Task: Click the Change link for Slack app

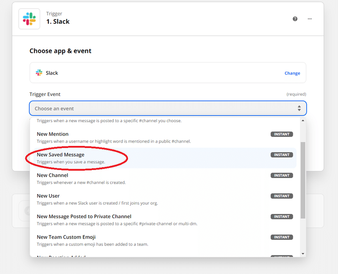Action: (x=292, y=73)
